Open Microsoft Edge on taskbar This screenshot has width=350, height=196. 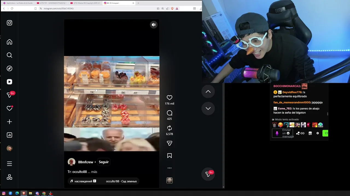pos(17,193)
